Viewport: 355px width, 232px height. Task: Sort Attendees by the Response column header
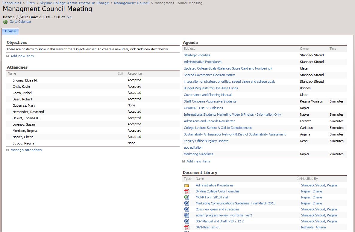(134, 73)
